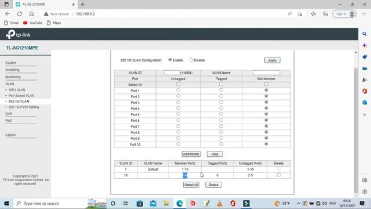
Task: Open MTU VLAN page
Action: click(x=17, y=90)
